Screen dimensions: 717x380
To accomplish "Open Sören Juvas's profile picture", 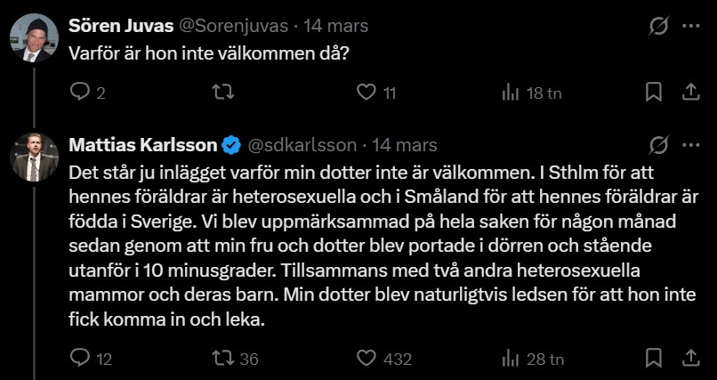I will click(34, 38).
